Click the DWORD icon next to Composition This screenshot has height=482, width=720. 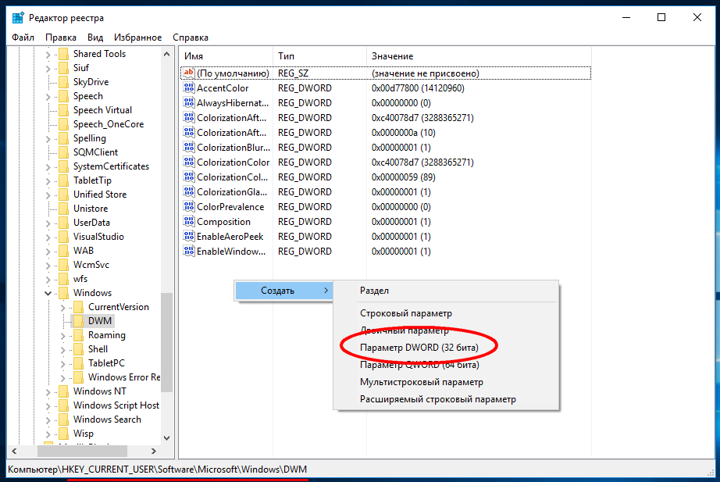(189, 222)
